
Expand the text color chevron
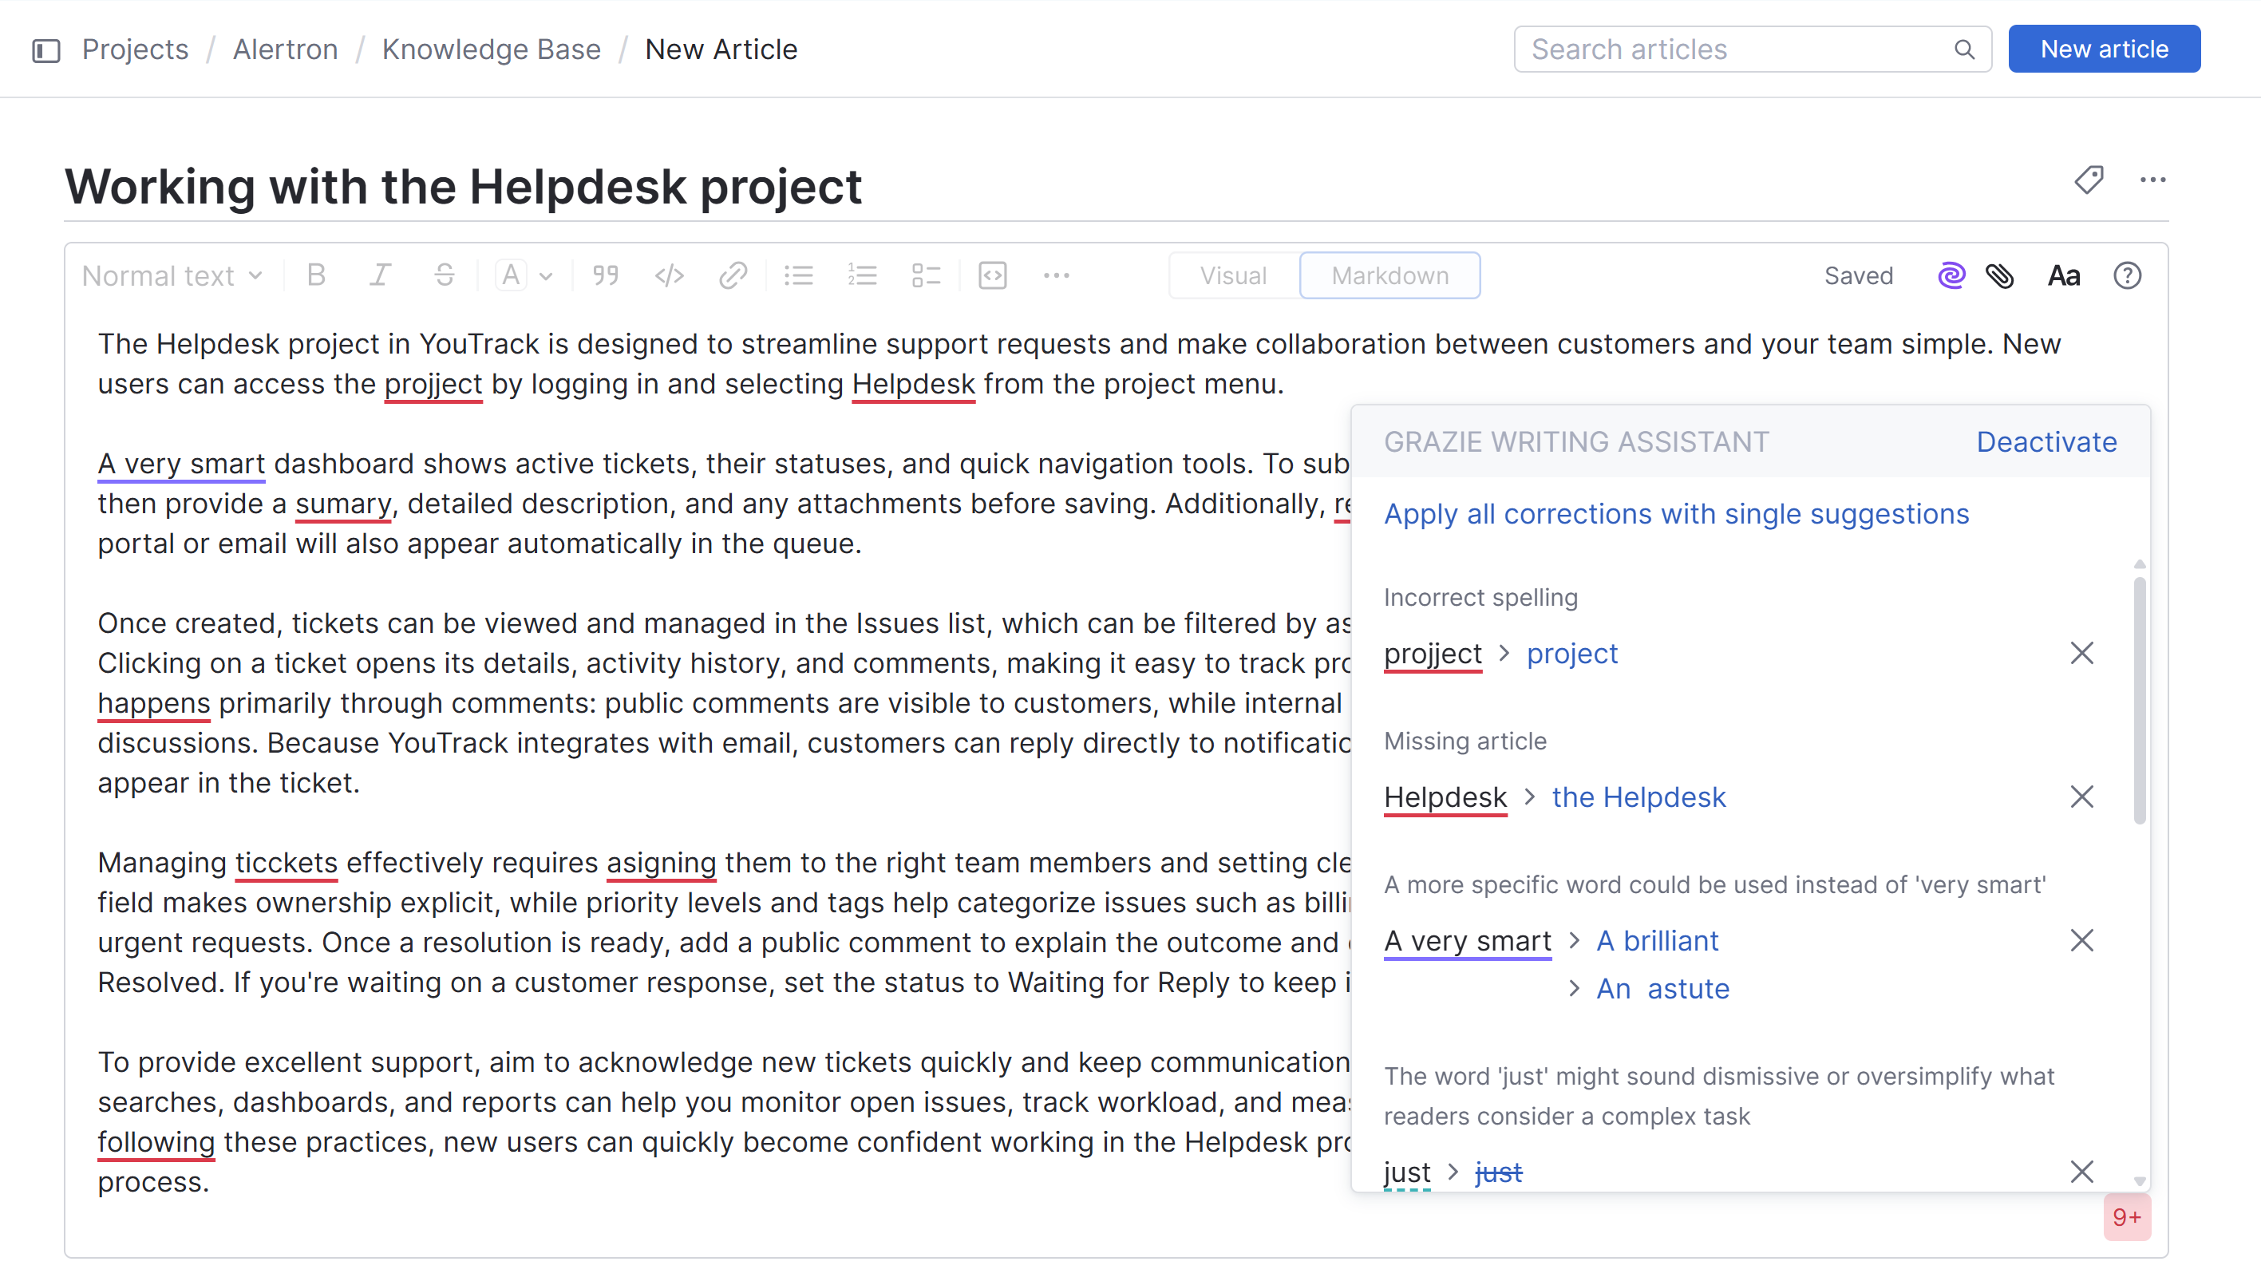[x=545, y=275]
